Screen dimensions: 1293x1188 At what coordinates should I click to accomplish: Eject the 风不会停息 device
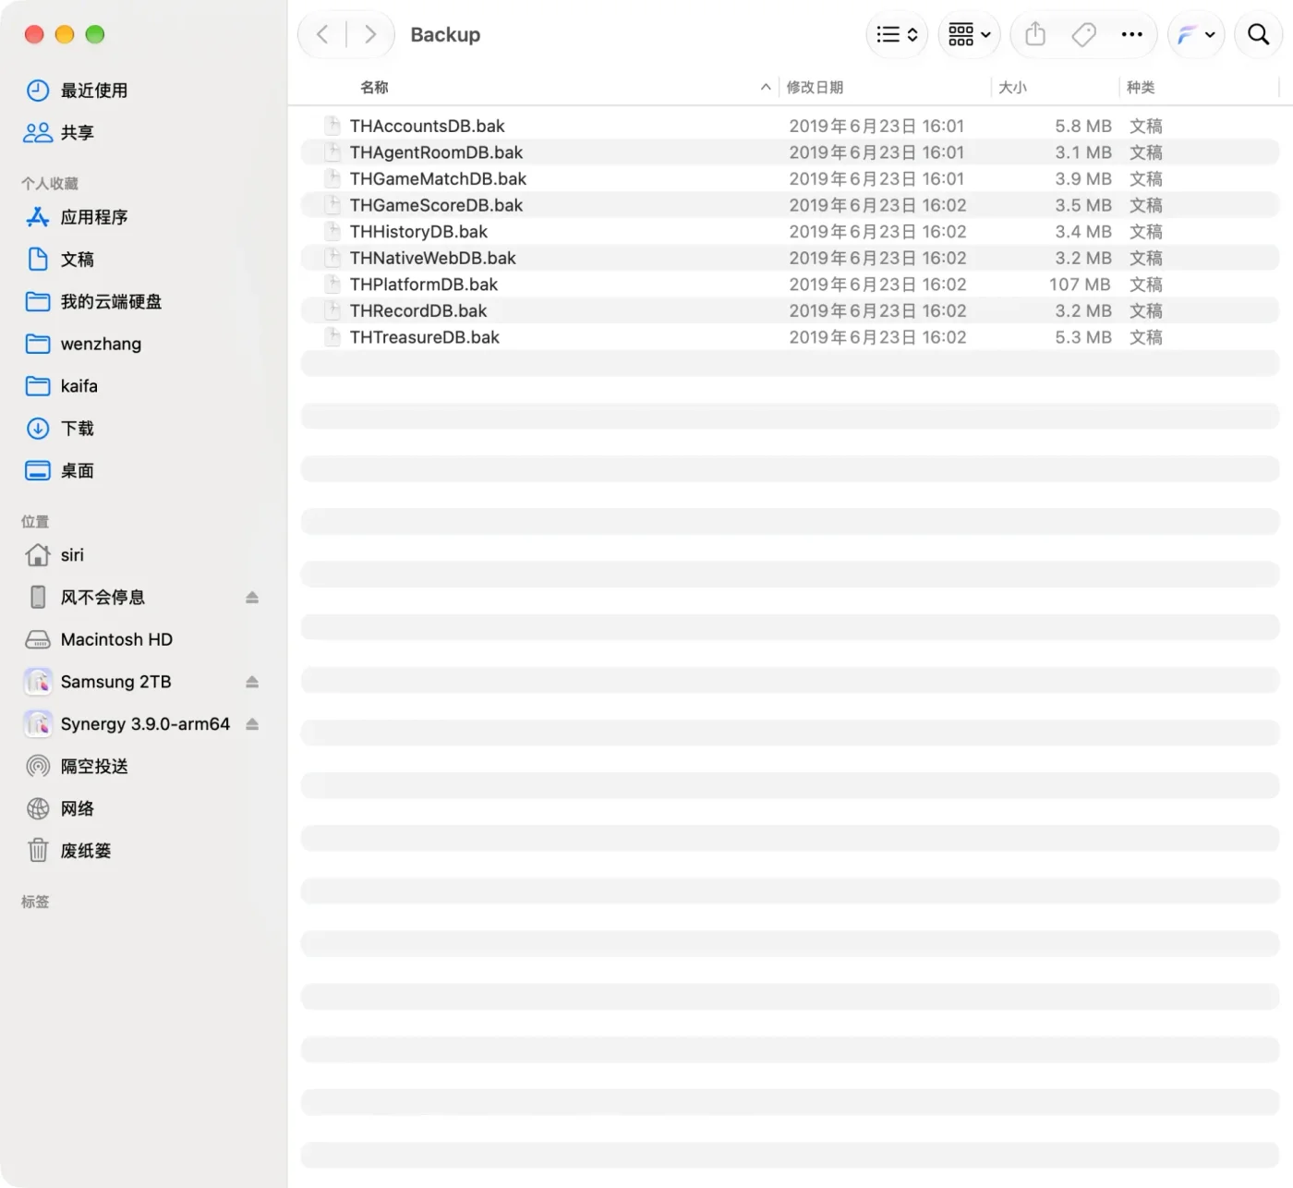click(x=252, y=598)
